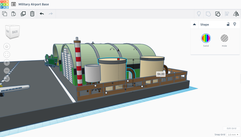Paste from clipboard icon
This screenshot has width=241, height=137.
[x=14, y=14]
